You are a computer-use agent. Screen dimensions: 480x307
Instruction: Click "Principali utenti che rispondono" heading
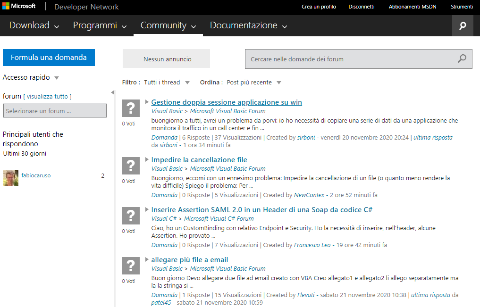point(33,139)
